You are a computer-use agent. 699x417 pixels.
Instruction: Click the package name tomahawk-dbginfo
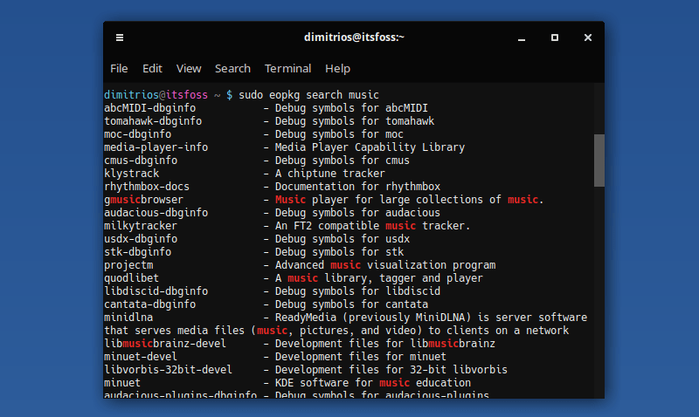coord(153,121)
